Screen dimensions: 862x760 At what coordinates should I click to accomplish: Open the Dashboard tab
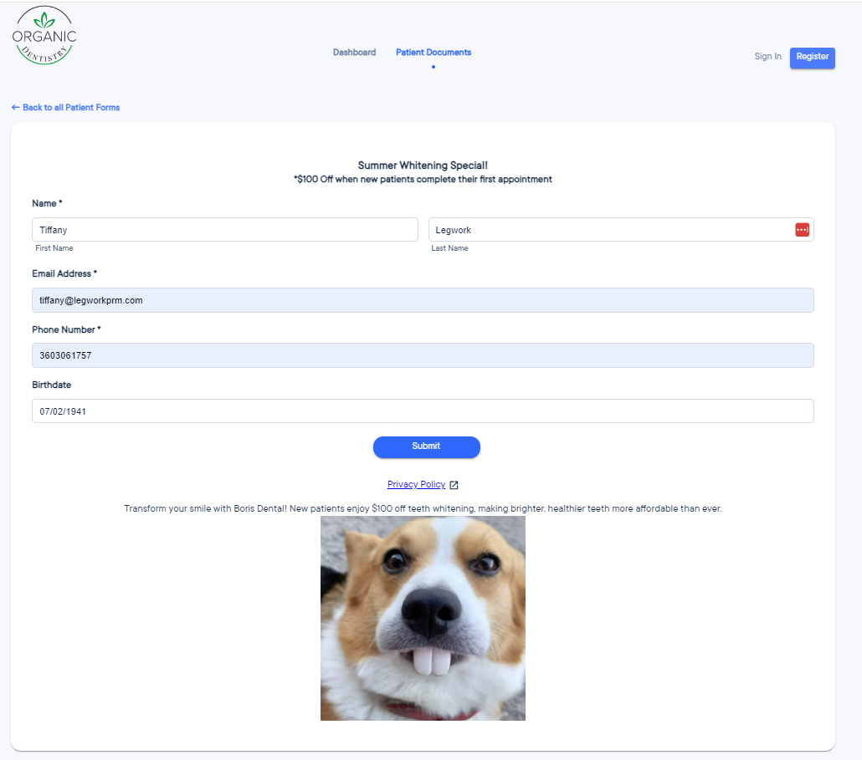pos(354,52)
